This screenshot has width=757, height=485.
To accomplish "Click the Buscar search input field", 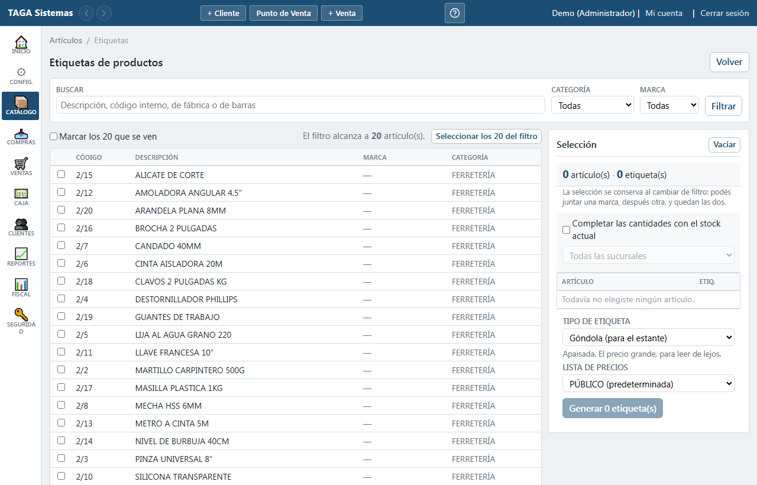I will point(300,105).
